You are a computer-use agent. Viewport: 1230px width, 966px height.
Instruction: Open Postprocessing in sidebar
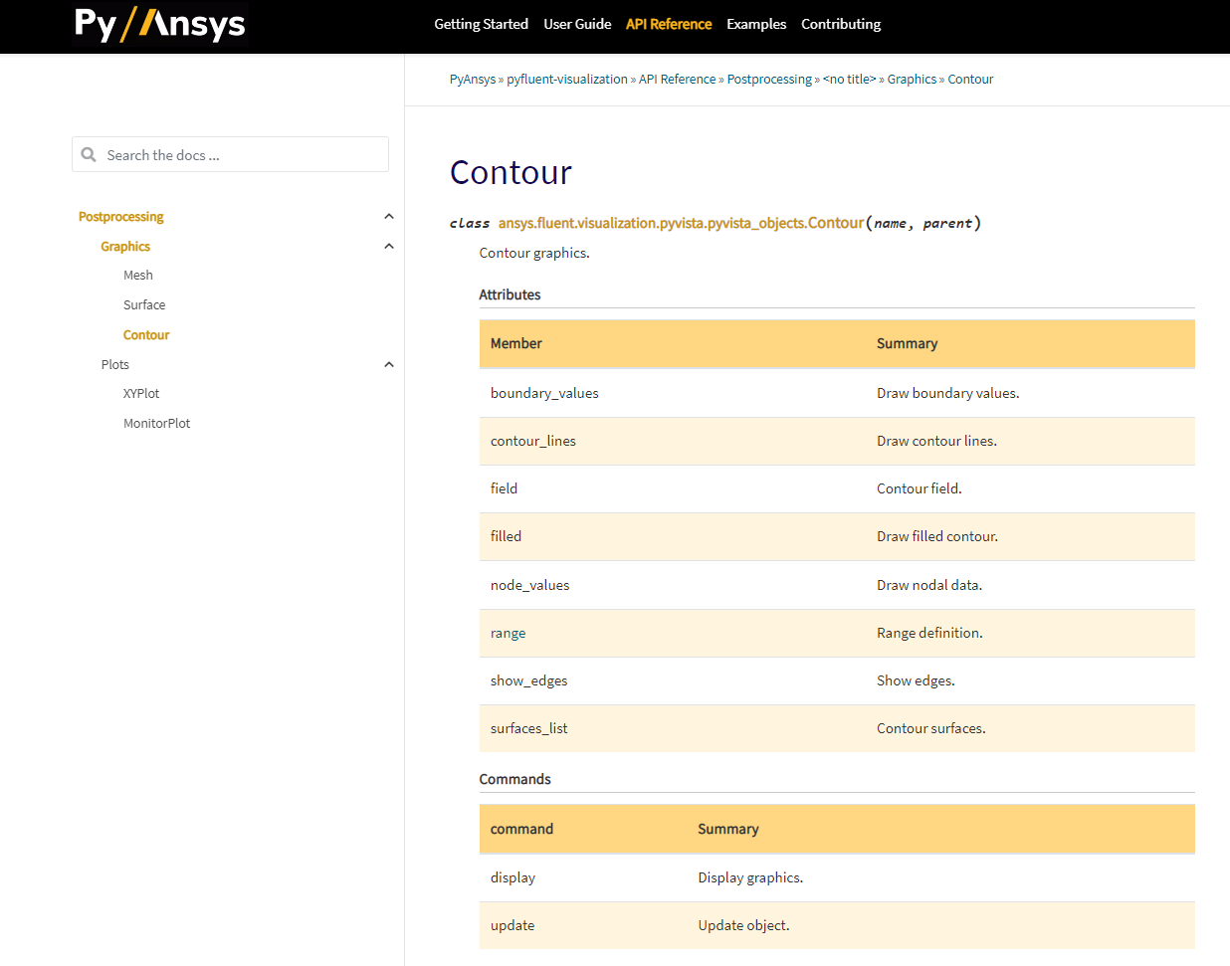point(120,217)
